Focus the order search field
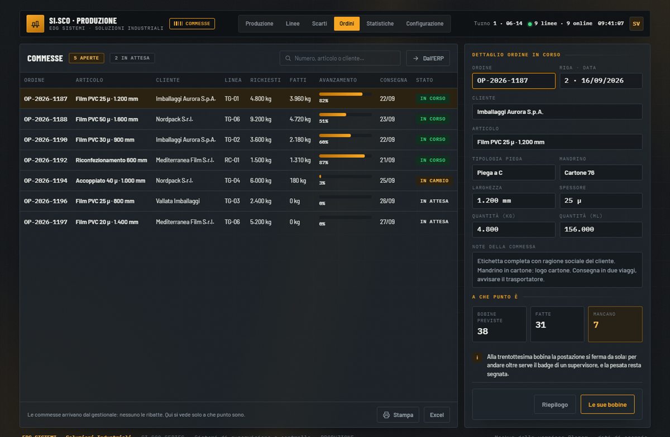This screenshot has height=437, width=670. pos(340,58)
